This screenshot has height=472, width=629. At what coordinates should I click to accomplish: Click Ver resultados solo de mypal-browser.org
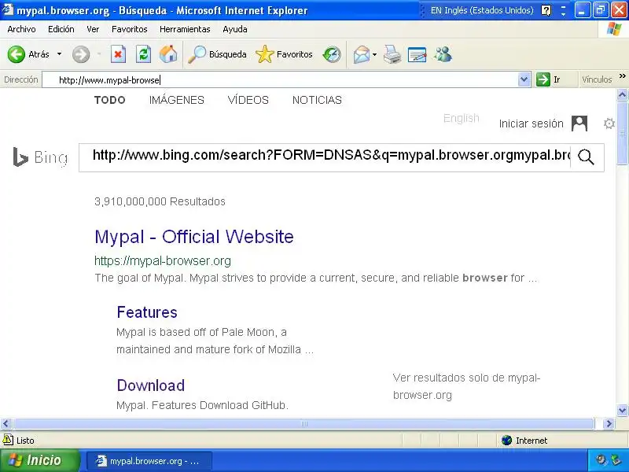point(466,386)
